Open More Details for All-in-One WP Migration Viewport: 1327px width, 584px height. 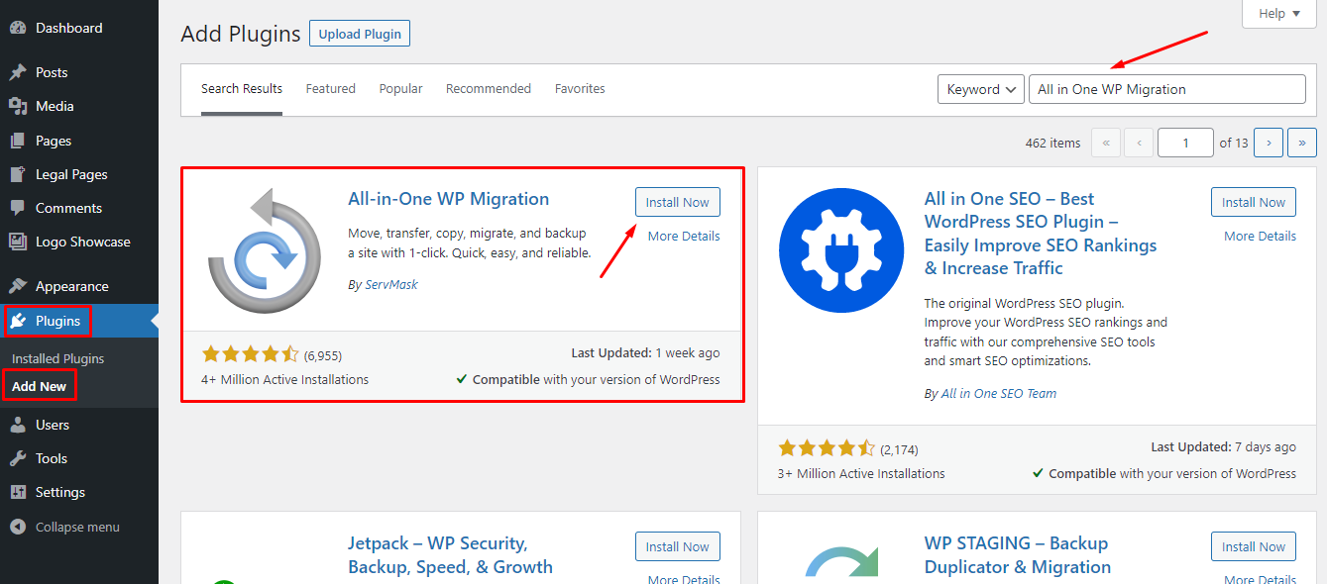point(684,236)
